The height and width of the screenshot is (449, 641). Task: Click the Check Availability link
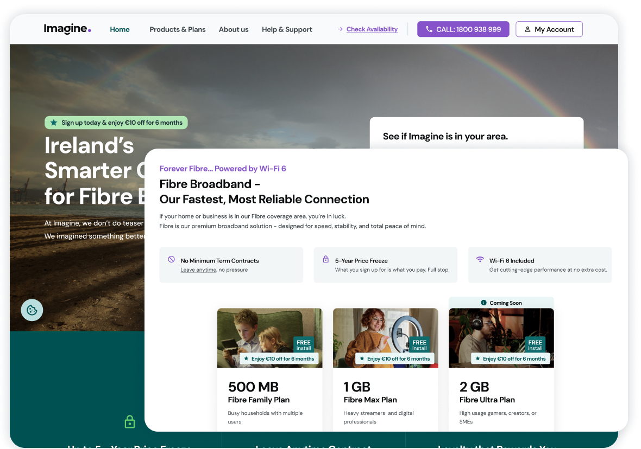click(x=372, y=29)
